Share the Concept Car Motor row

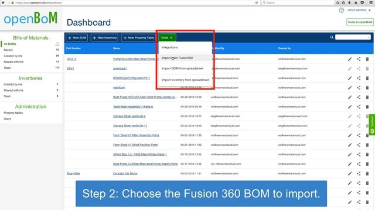point(359,174)
